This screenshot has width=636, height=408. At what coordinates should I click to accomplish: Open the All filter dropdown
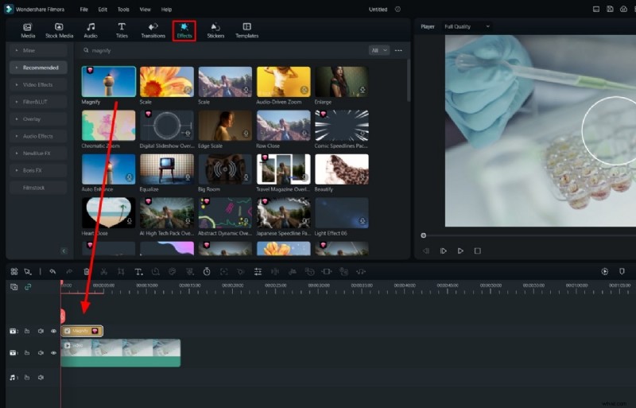(x=379, y=50)
